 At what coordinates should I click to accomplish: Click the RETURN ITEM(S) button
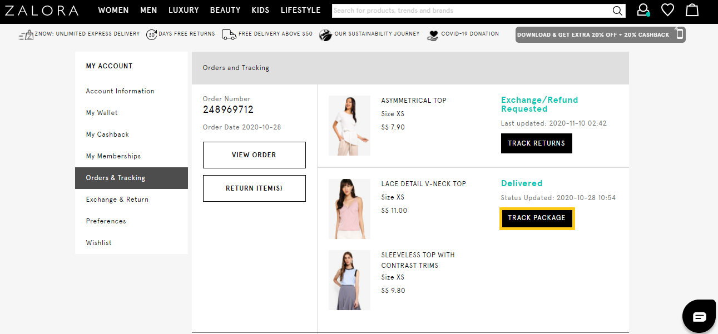(254, 188)
